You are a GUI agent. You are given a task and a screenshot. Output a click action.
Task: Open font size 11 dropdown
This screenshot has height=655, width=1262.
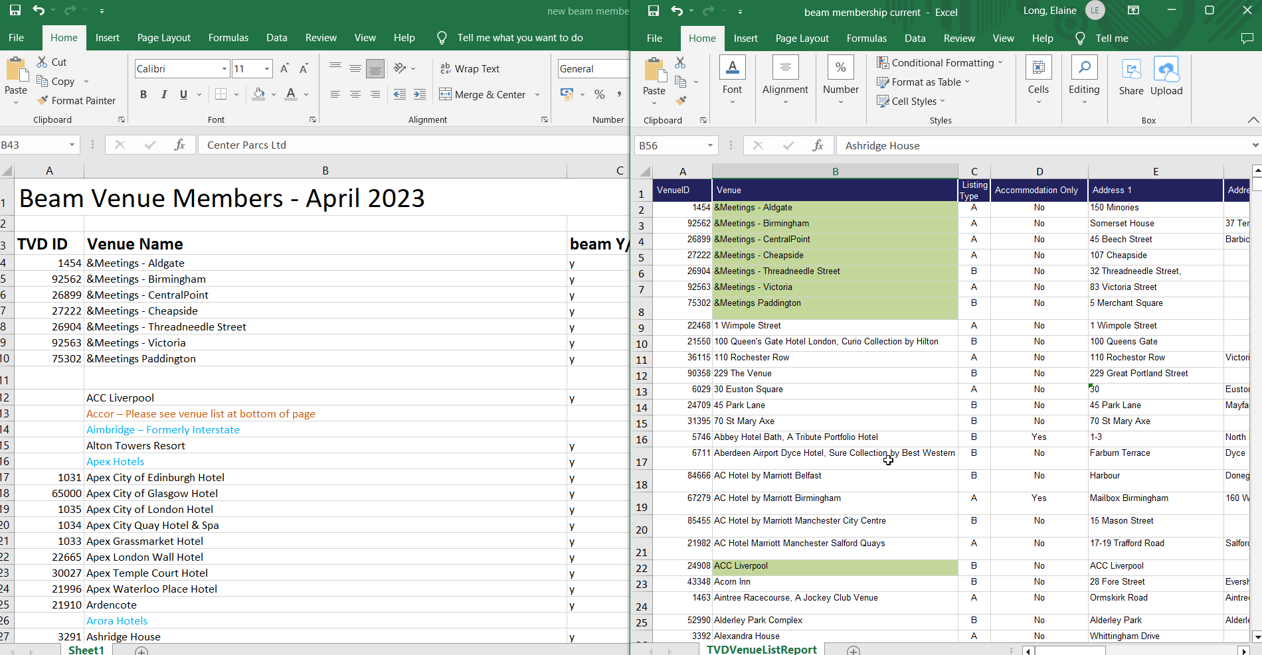267,68
